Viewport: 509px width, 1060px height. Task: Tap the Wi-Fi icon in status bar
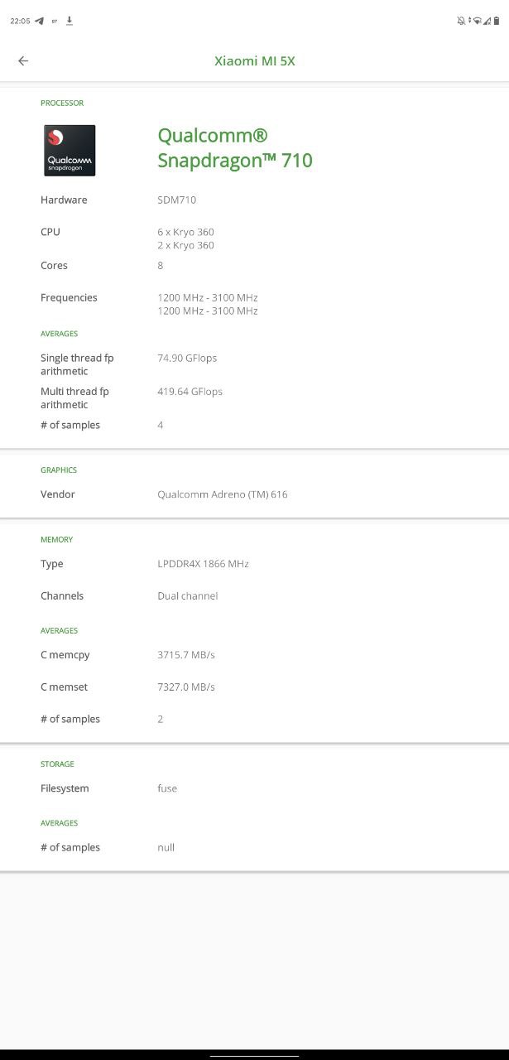pyautogui.click(x=477, y=21)
